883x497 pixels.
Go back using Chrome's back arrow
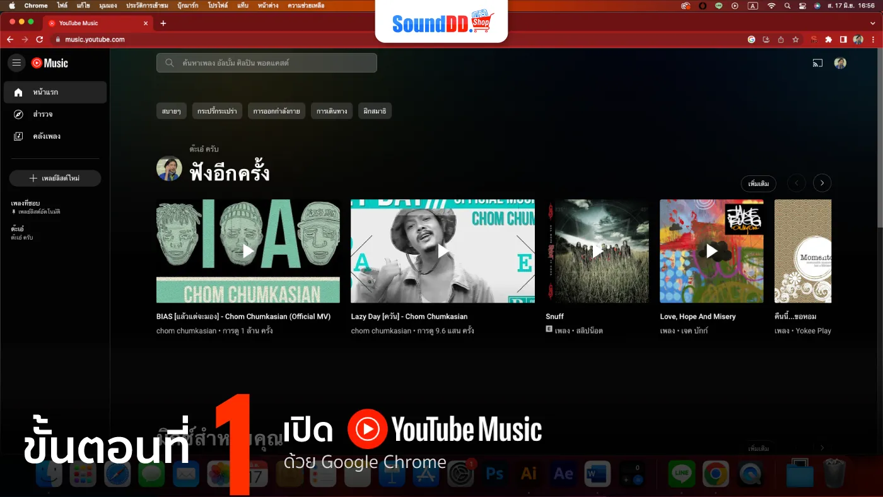(9, 39)
